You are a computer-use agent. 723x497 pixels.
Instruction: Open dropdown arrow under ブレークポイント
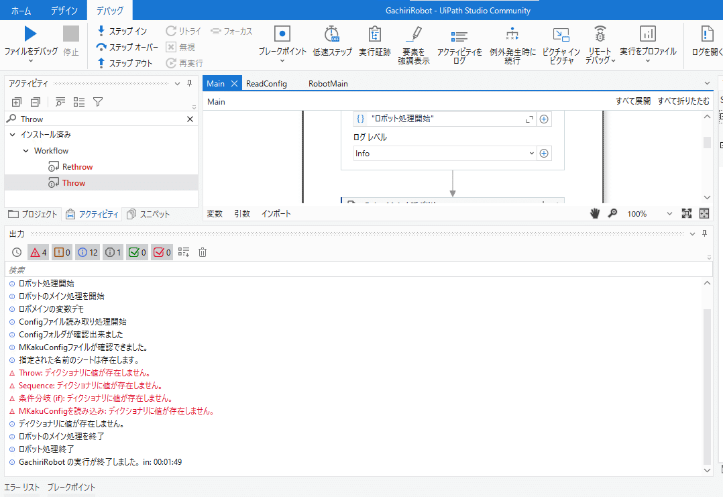[x=282, y=61]
